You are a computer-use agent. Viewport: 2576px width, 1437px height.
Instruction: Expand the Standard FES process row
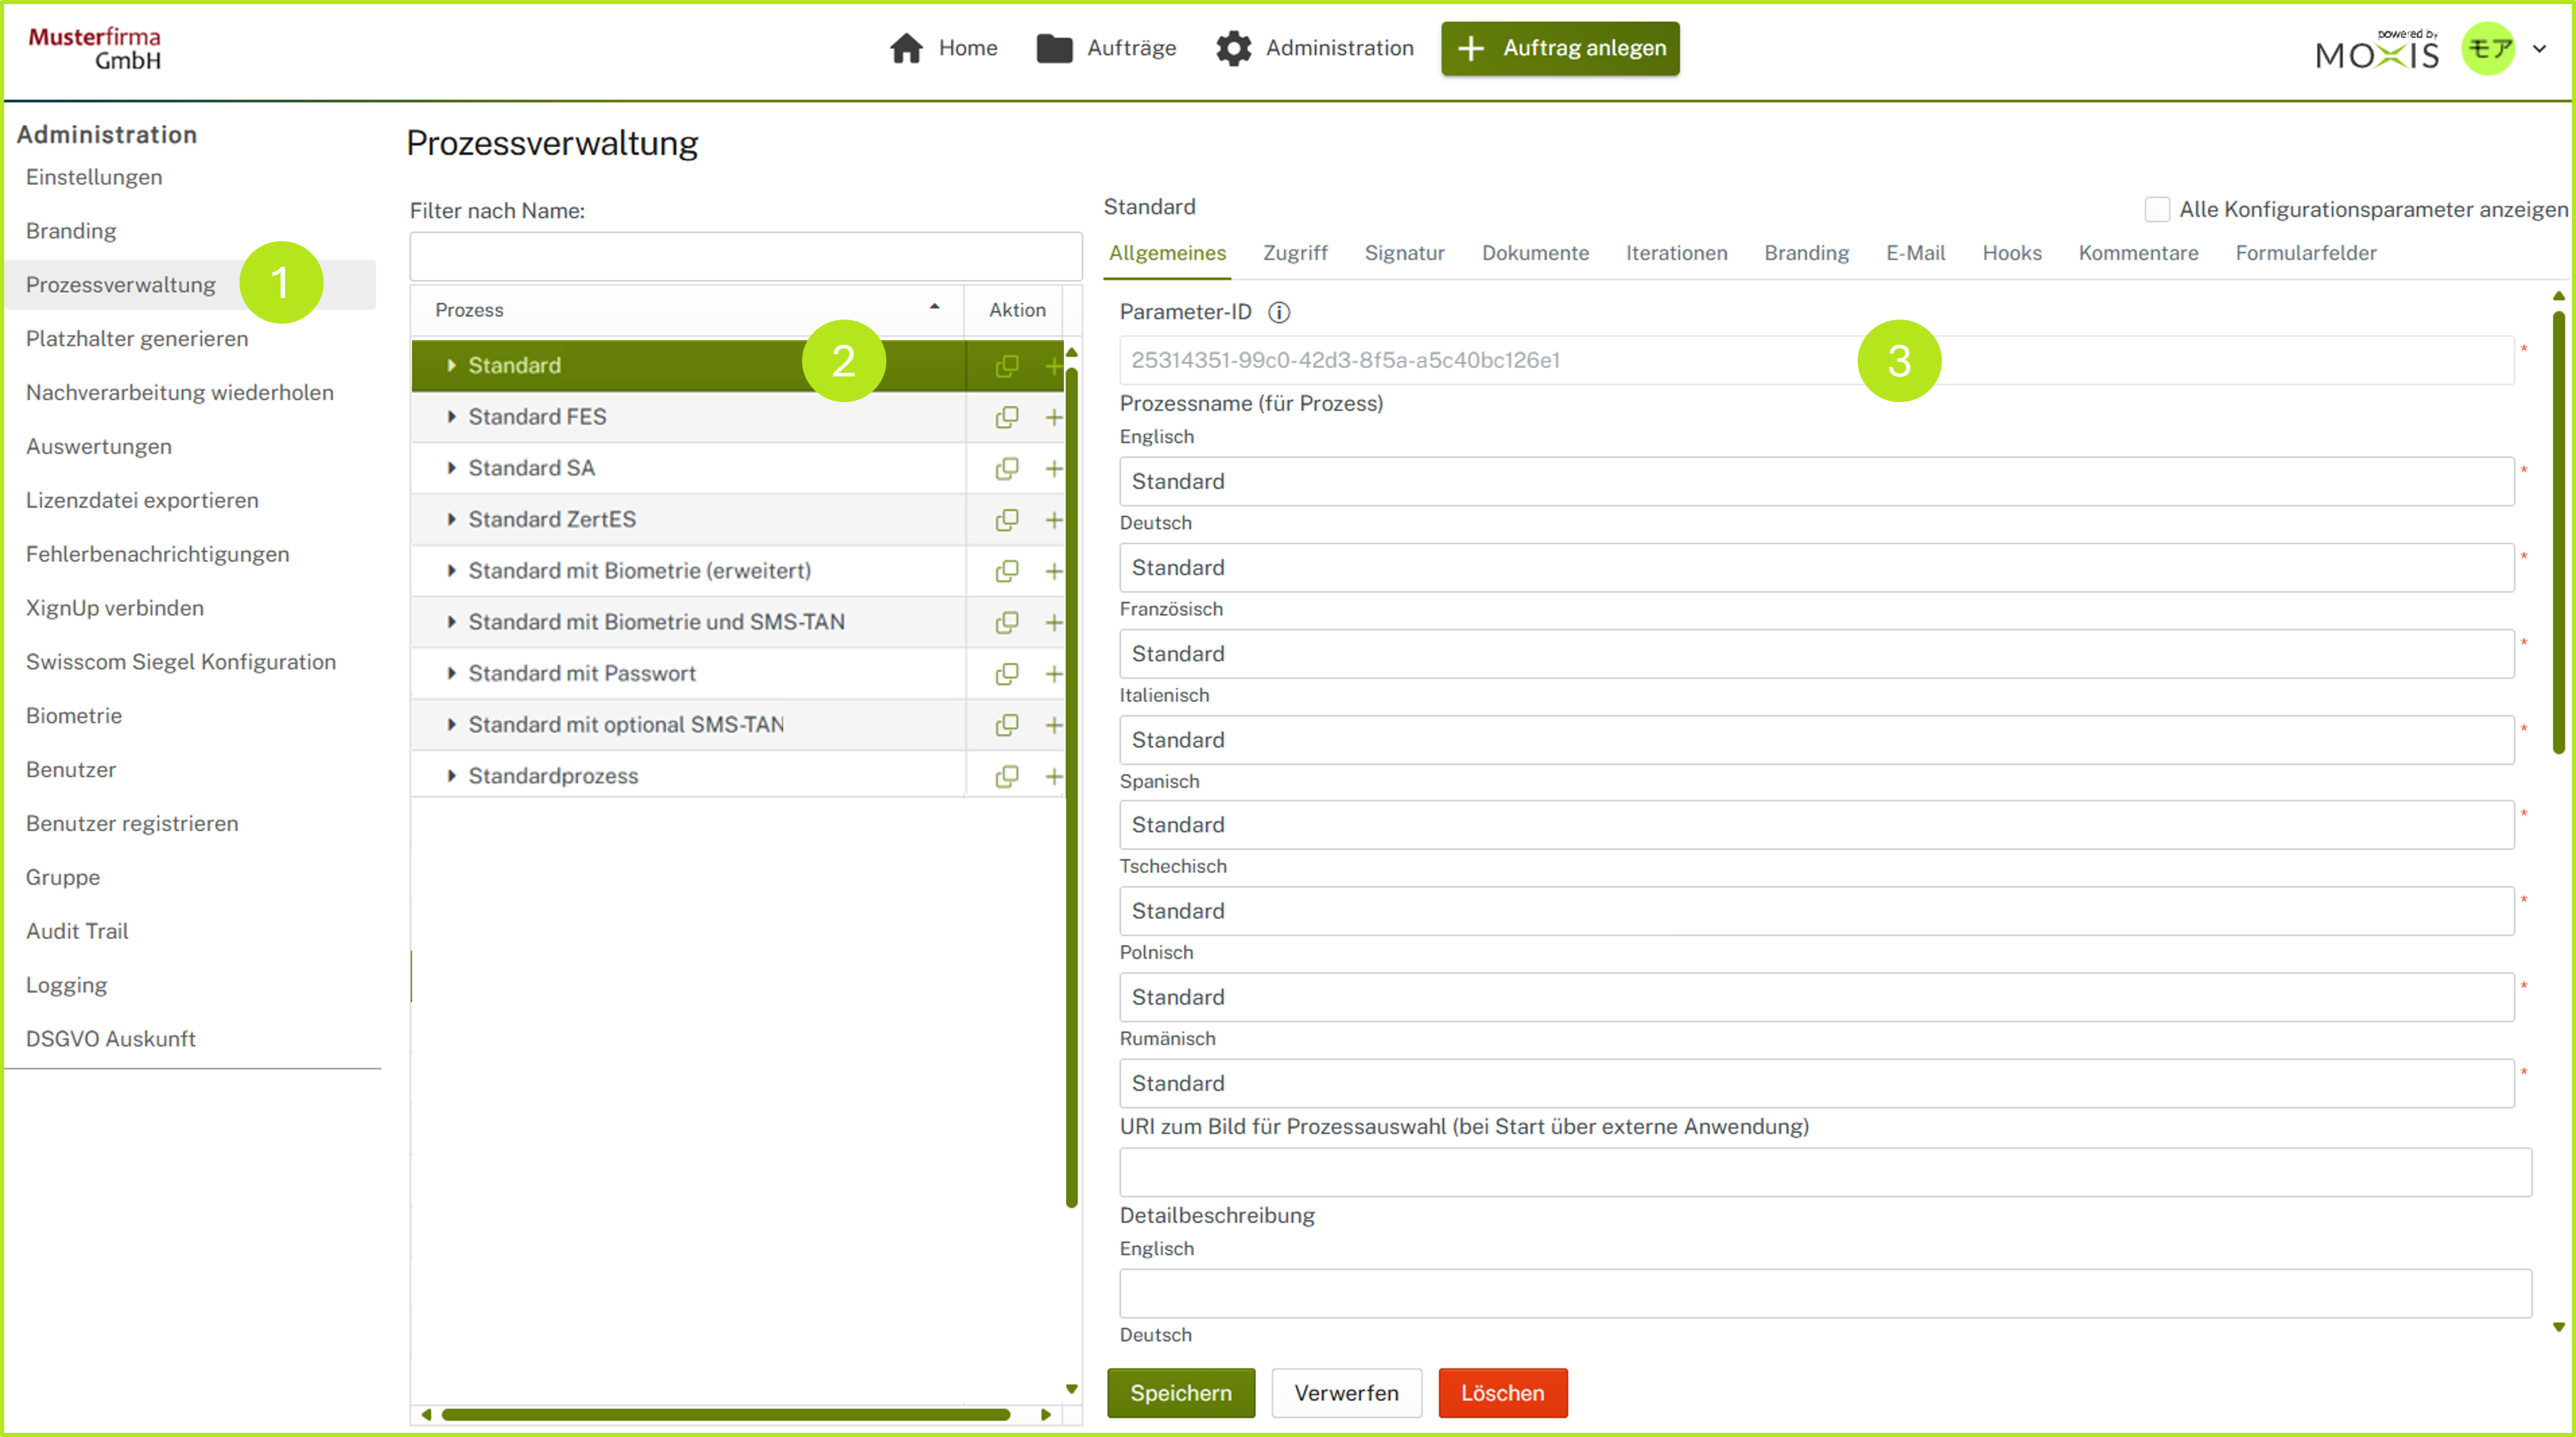(x=451, y=417)
